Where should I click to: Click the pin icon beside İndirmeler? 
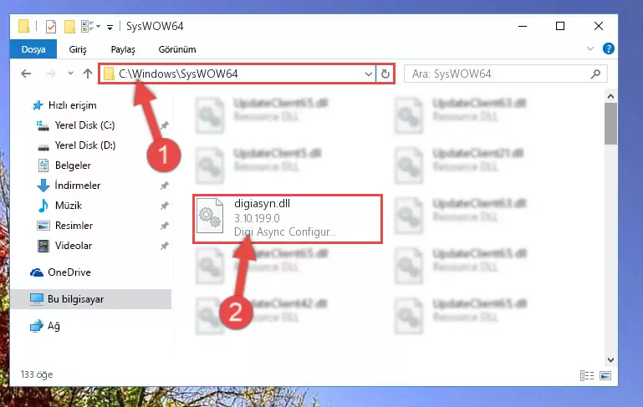[x=165, y=186]
